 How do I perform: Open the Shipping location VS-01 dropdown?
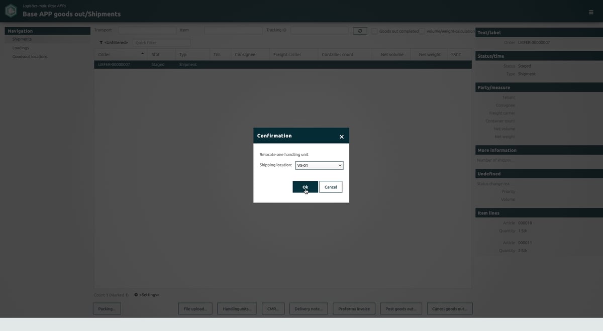pyautogui.click(x=319, y=165)
